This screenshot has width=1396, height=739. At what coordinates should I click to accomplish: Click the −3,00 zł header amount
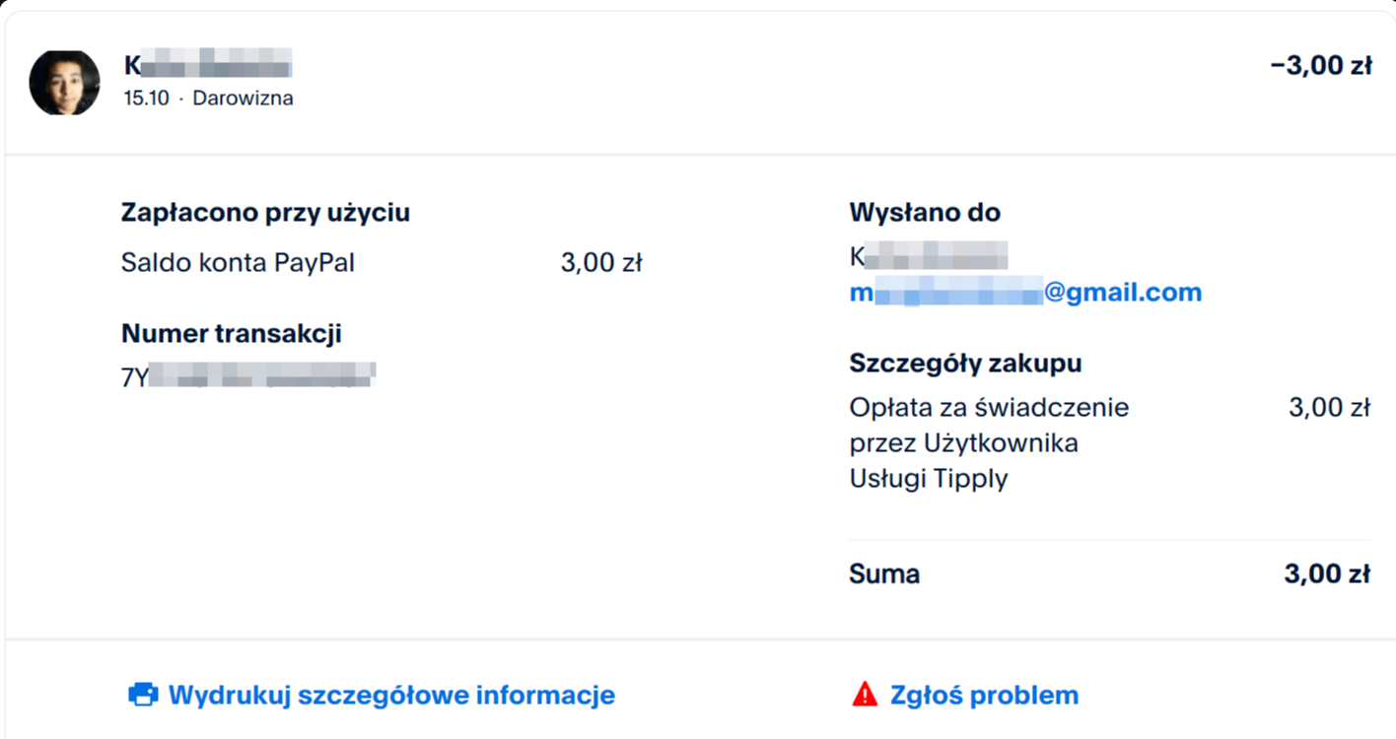tap(1321, 66)
